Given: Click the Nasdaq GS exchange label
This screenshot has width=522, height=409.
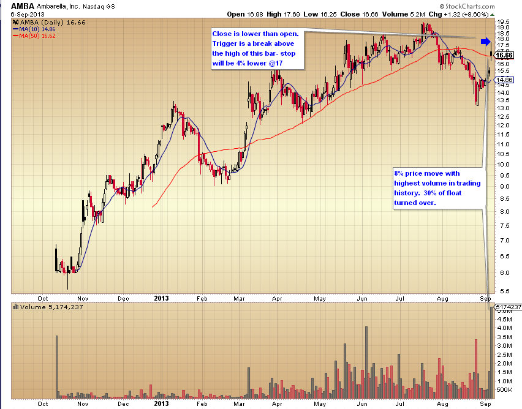Looking at the screenshot, I should click(x=99, y=7).
